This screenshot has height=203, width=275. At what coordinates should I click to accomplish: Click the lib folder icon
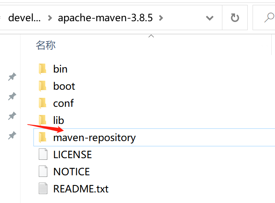(42, 120)
